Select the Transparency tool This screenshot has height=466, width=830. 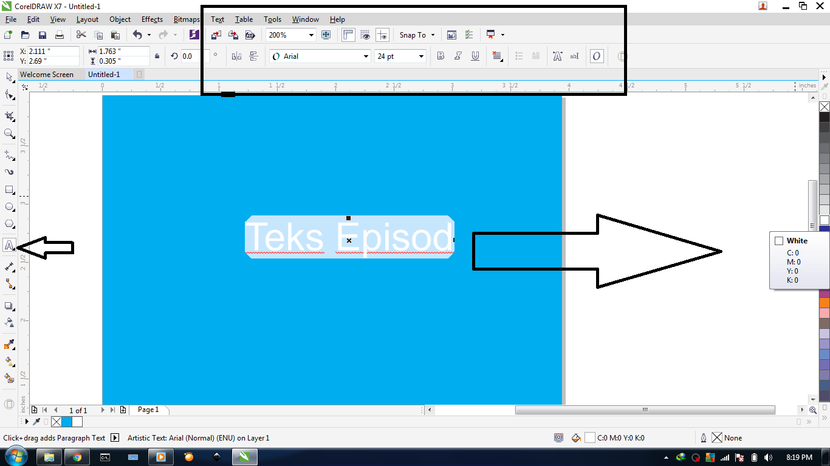[x=9, y=322]
